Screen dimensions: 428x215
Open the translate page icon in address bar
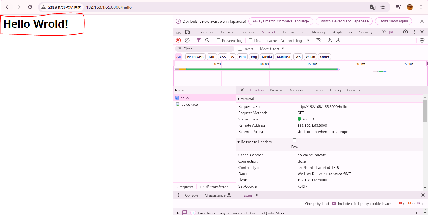[373, 7]
